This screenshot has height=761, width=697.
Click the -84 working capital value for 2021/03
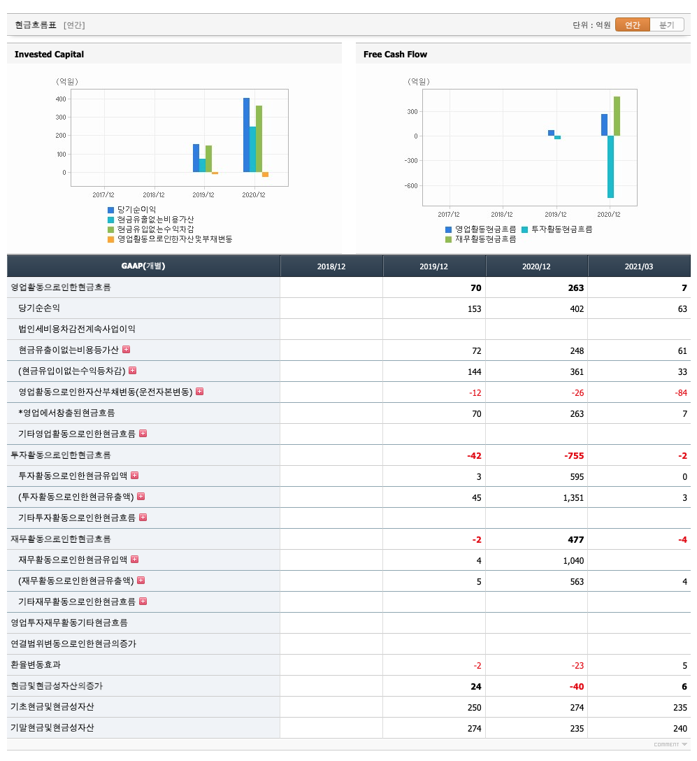(x=681, y=392)
